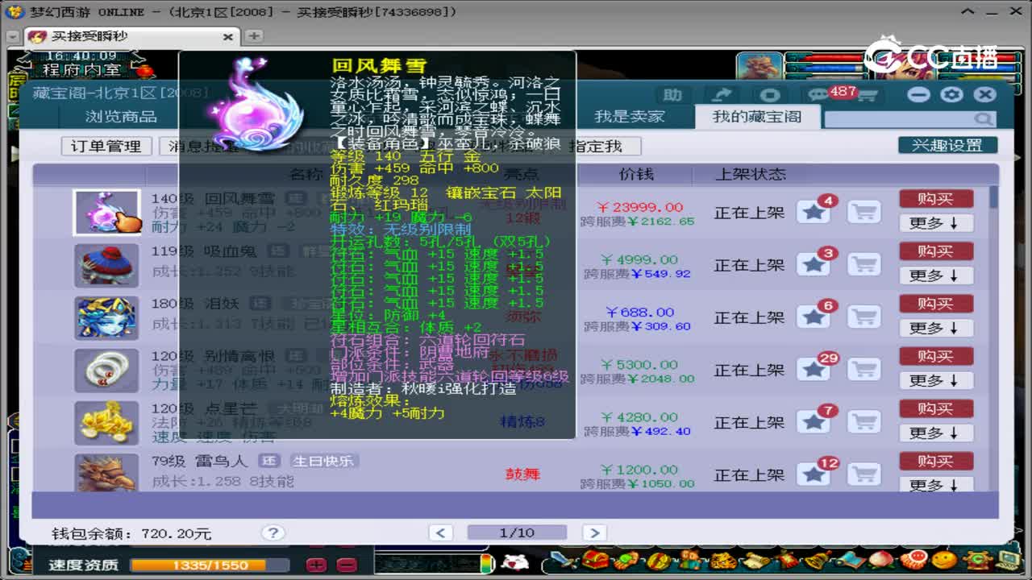Image resolution: width=1032 pixels, height=580 pixels.
Task: Click the 1/10 page number field
Action: pyautogui.click(x=517, y=532)
